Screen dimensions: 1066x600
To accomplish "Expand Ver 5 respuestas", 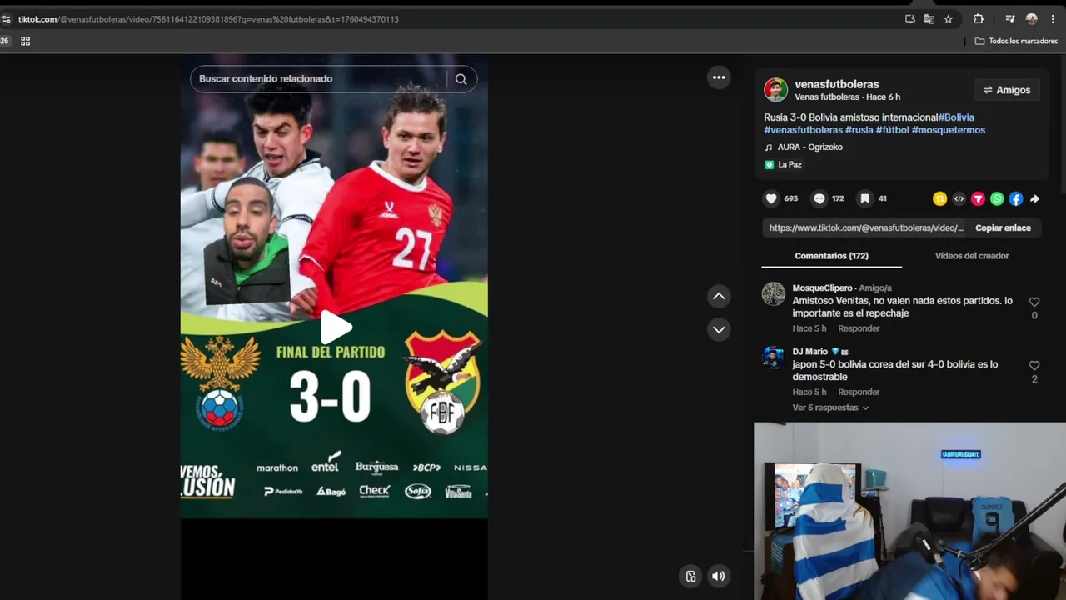I will [830, 407].
